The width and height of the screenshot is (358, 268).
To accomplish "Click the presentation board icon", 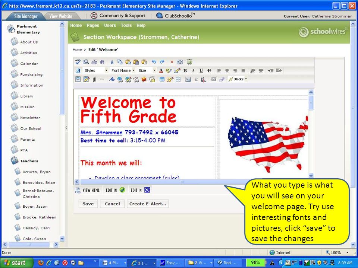I will [189, 62].
